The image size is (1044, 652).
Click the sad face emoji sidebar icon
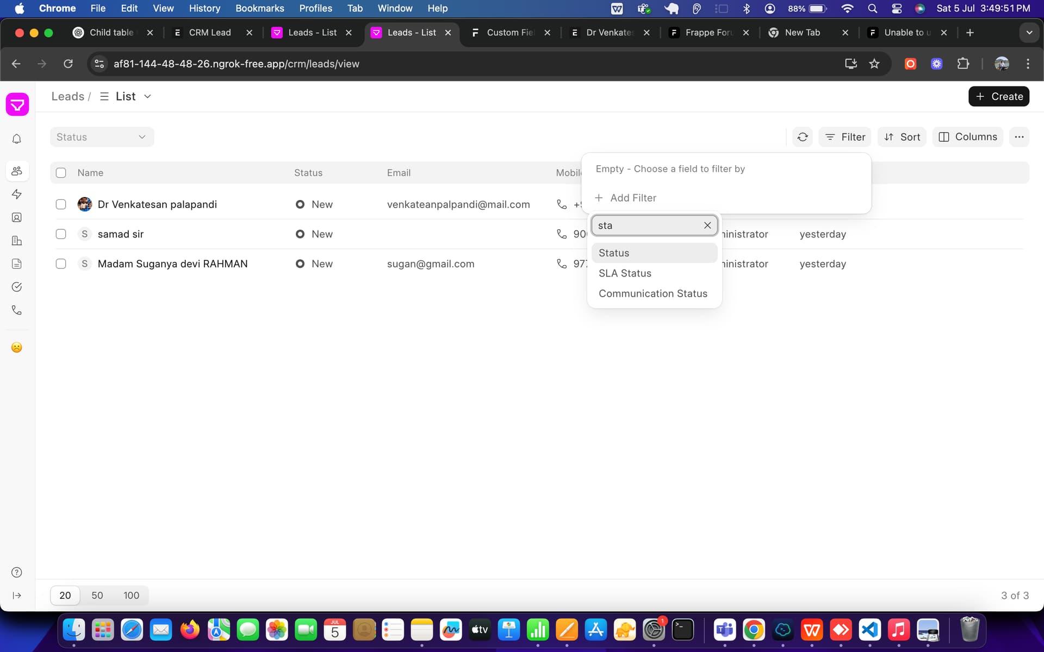pos(17,347)
